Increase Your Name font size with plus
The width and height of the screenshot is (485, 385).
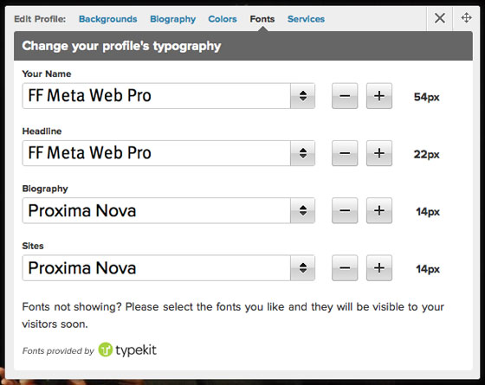coord(379,96)
